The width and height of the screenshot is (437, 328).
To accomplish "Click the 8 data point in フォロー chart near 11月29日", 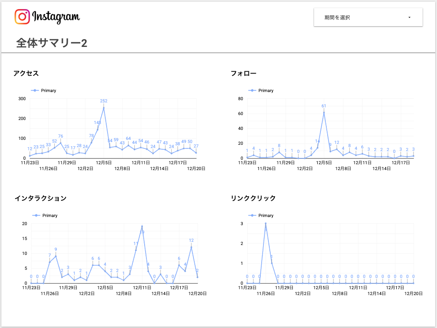I will coord(279,152).
